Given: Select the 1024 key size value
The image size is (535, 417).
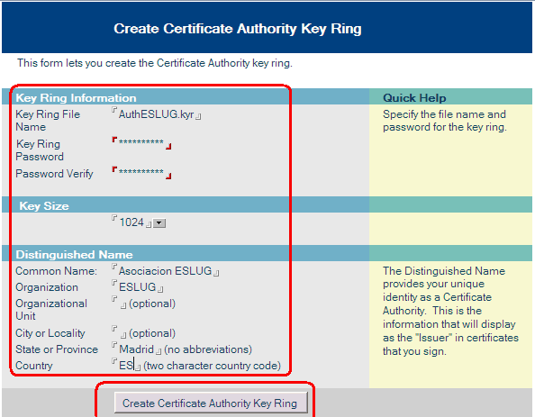Looking at the screenshot, I should coord(131,222).
